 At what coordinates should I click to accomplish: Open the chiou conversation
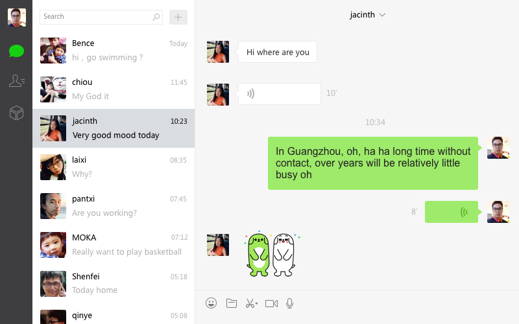tap(114, 89)
